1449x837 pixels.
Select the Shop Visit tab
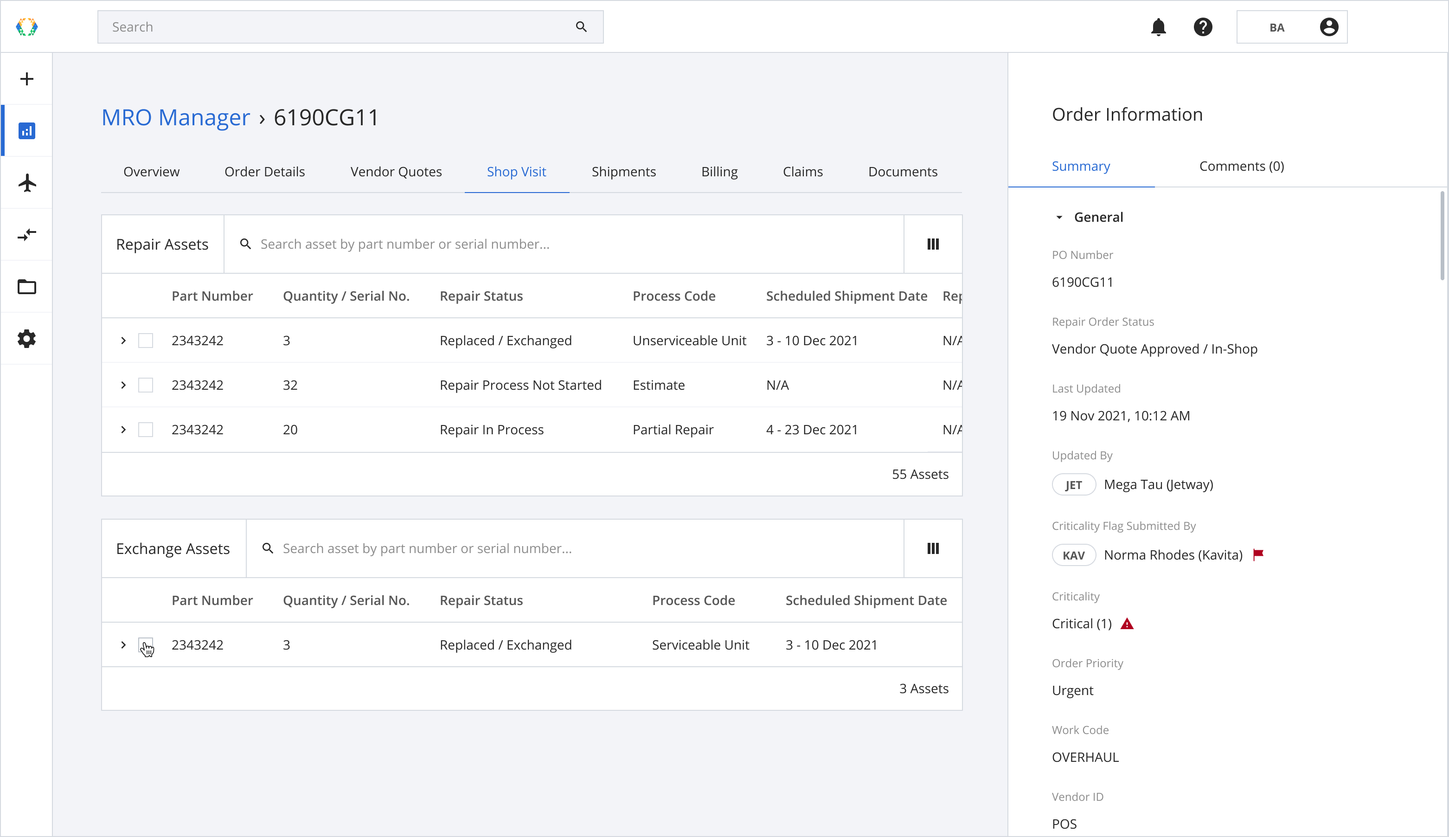tap(517, 171)
